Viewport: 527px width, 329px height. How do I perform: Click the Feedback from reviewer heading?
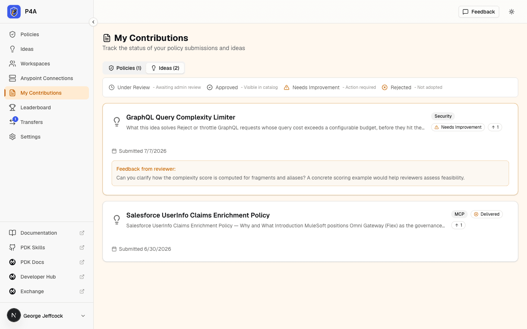coord(146,169)
